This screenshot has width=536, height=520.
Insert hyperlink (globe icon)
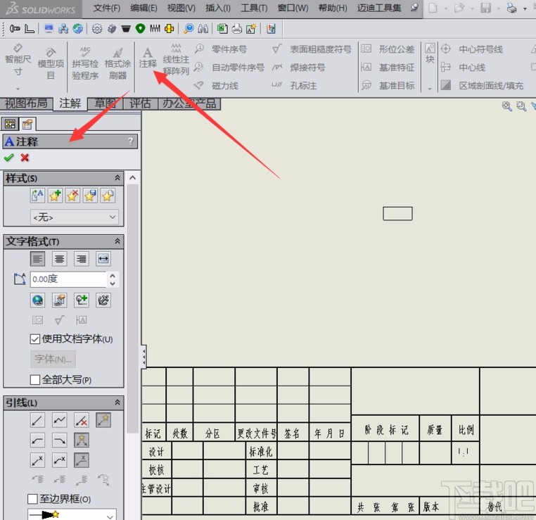pos(37,300)
